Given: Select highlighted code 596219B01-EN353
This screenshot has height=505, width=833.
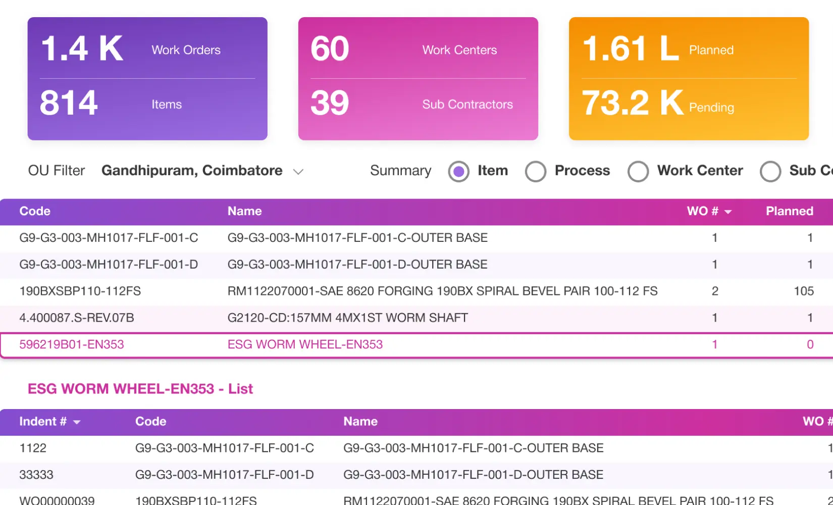Looking at the screenshot, I should pos(72,344).
